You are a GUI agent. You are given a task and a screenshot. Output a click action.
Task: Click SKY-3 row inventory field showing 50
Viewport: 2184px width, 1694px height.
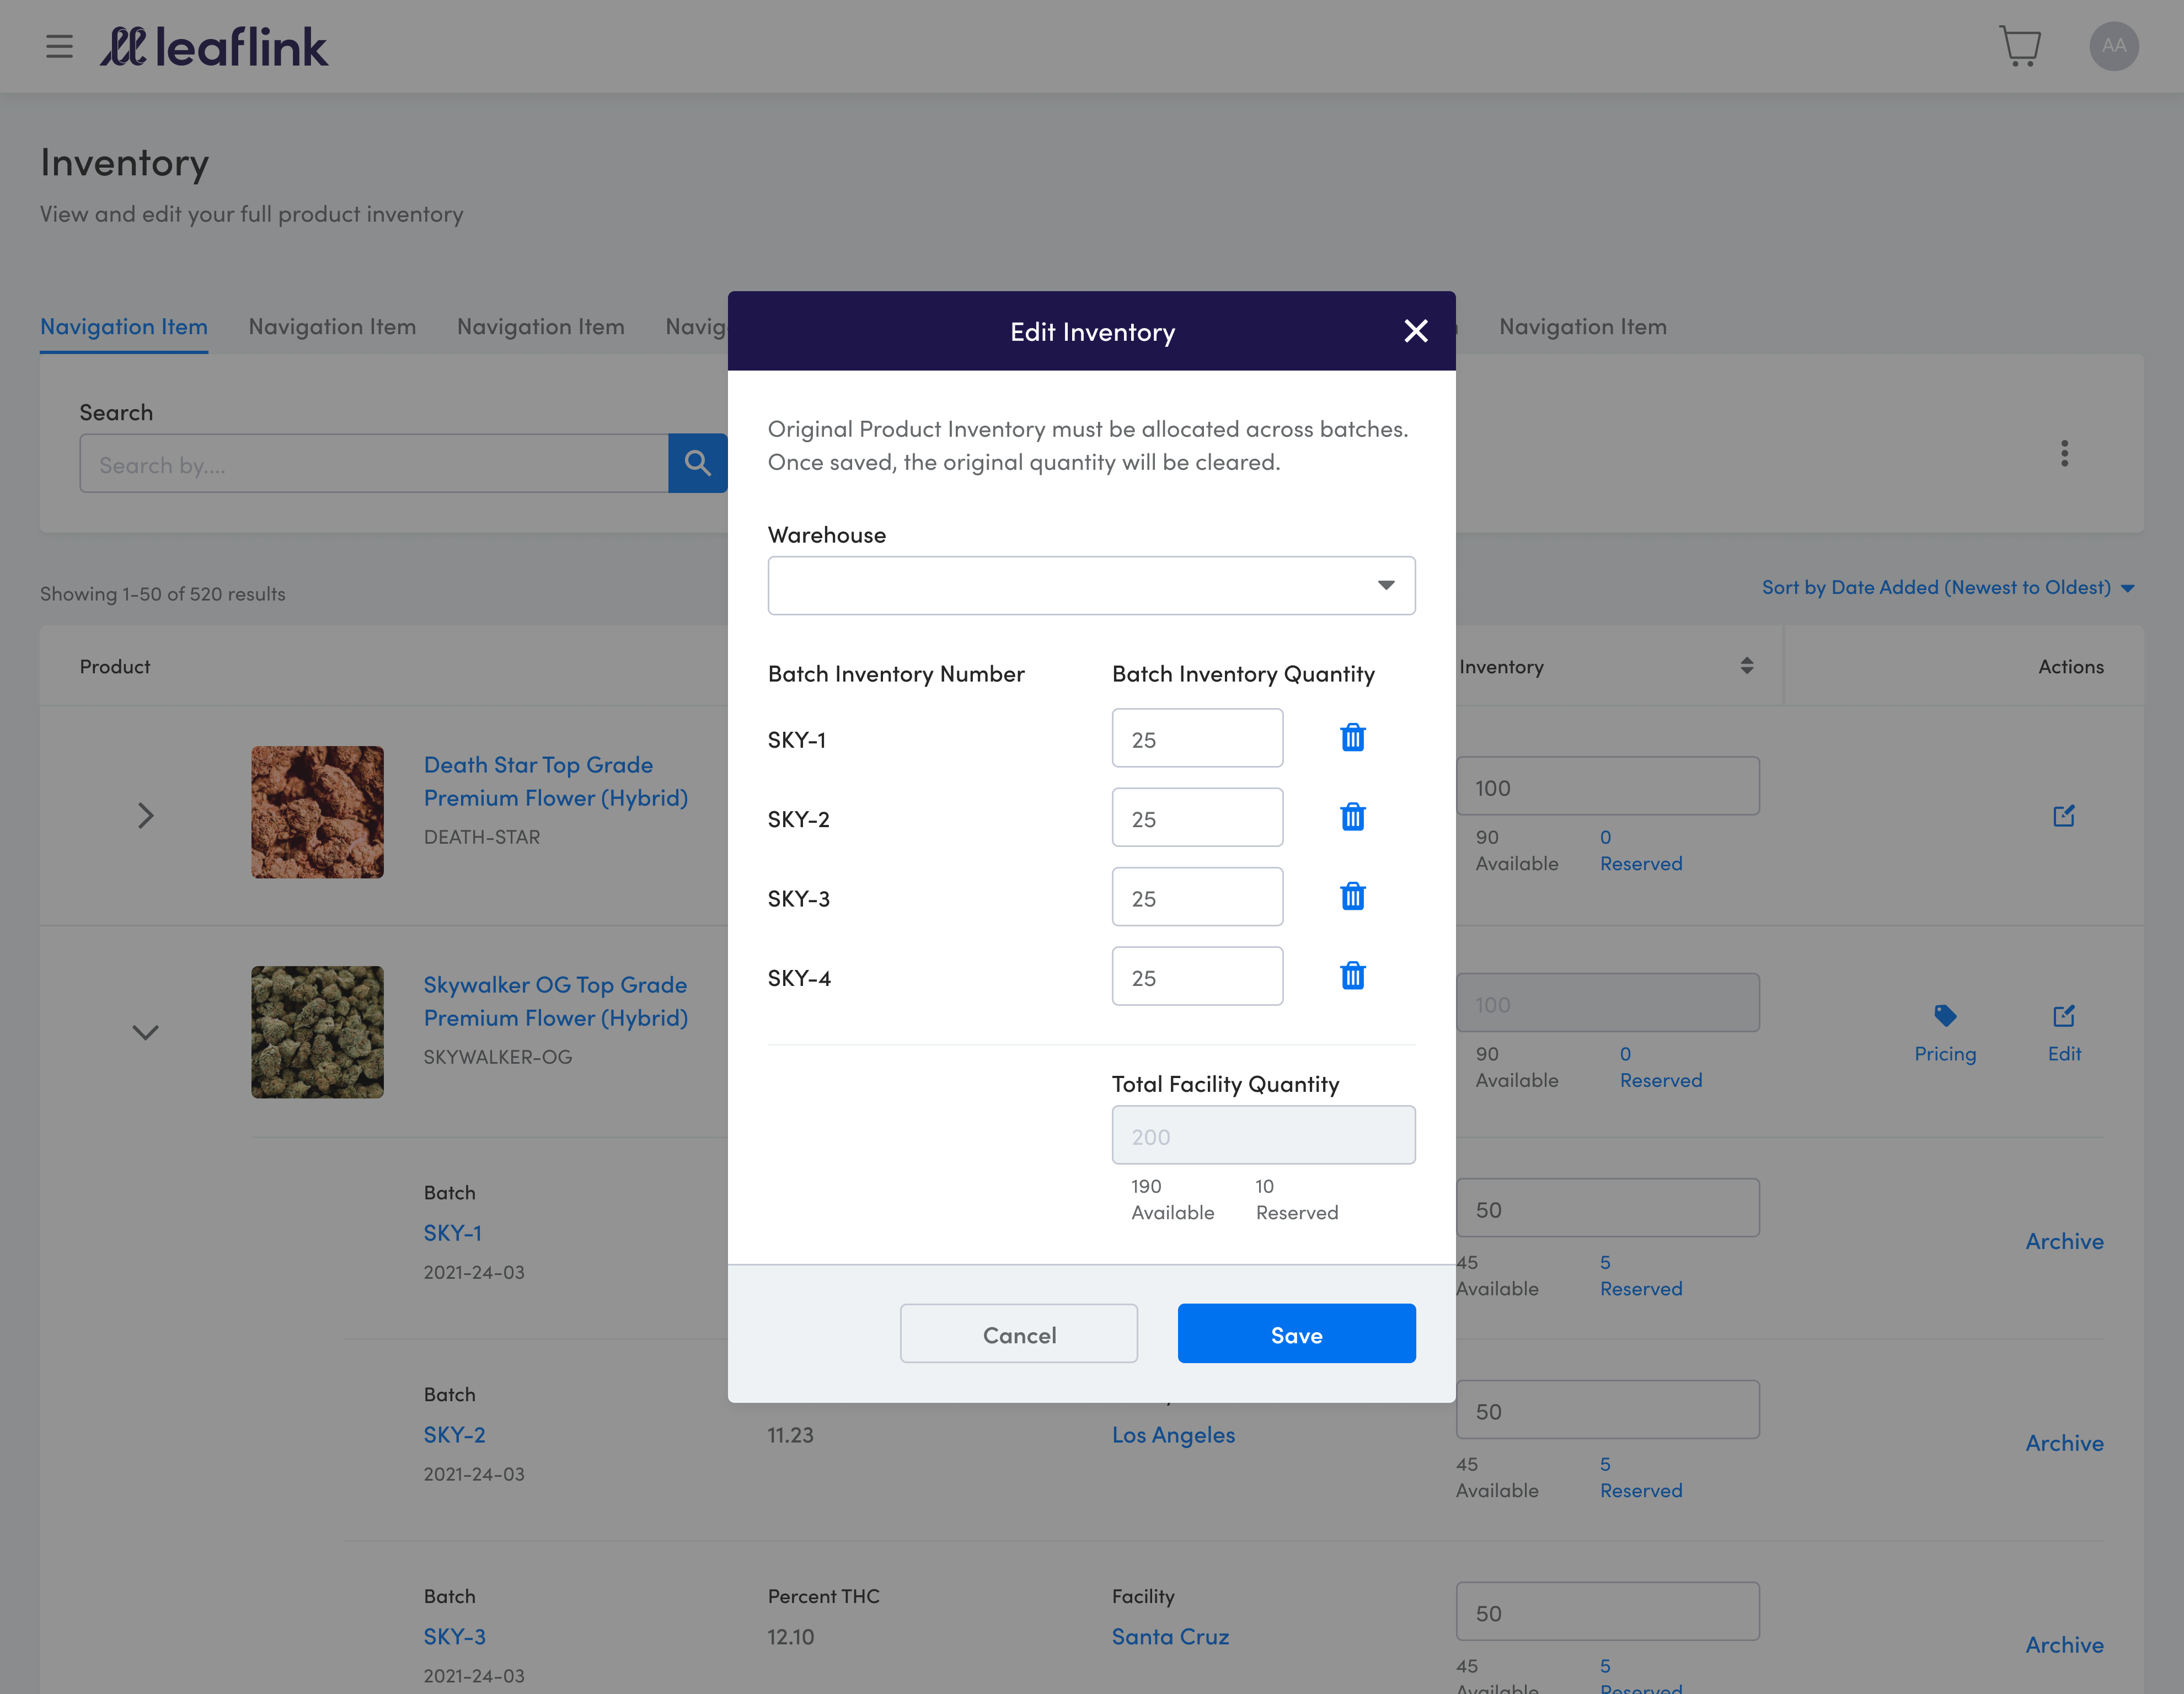[1608, 1612]
